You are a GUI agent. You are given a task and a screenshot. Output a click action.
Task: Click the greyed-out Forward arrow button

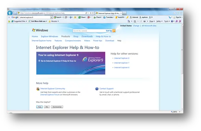pos(15,13)
